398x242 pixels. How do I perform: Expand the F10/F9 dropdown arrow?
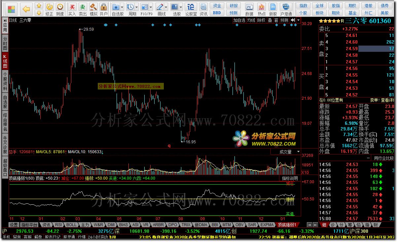tap(151, 7)
